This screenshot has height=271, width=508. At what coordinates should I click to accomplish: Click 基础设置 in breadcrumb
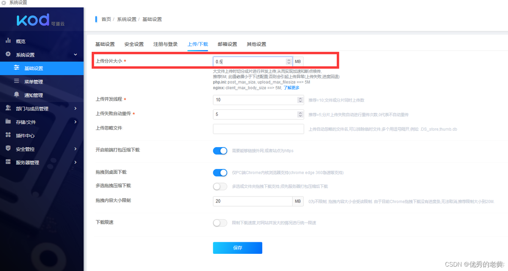[x=152, y=19]
